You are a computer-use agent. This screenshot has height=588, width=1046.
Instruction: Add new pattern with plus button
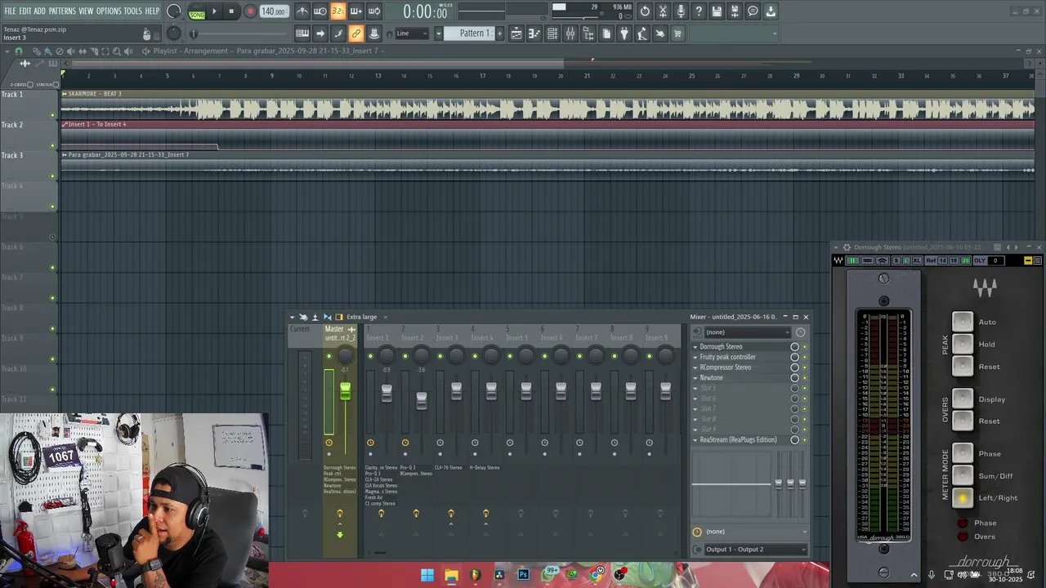tap(498, 33)
